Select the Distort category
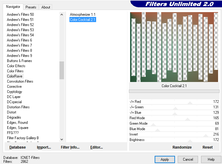Screen dimensions: 222x164 [x=12, y=112]
